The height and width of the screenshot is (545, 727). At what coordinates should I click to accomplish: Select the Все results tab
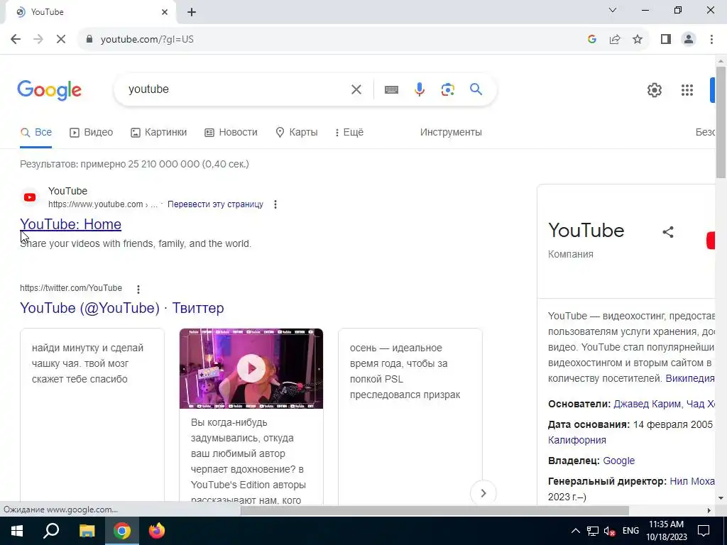pyautogui.click(x=35, y=132)
